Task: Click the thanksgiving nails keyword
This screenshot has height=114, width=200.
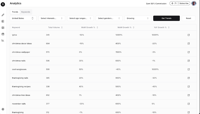Action: pos(20,78)
